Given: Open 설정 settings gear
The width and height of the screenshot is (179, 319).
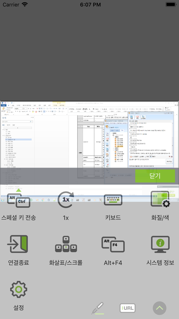Looking at the screenshot, I should [18, 295].
